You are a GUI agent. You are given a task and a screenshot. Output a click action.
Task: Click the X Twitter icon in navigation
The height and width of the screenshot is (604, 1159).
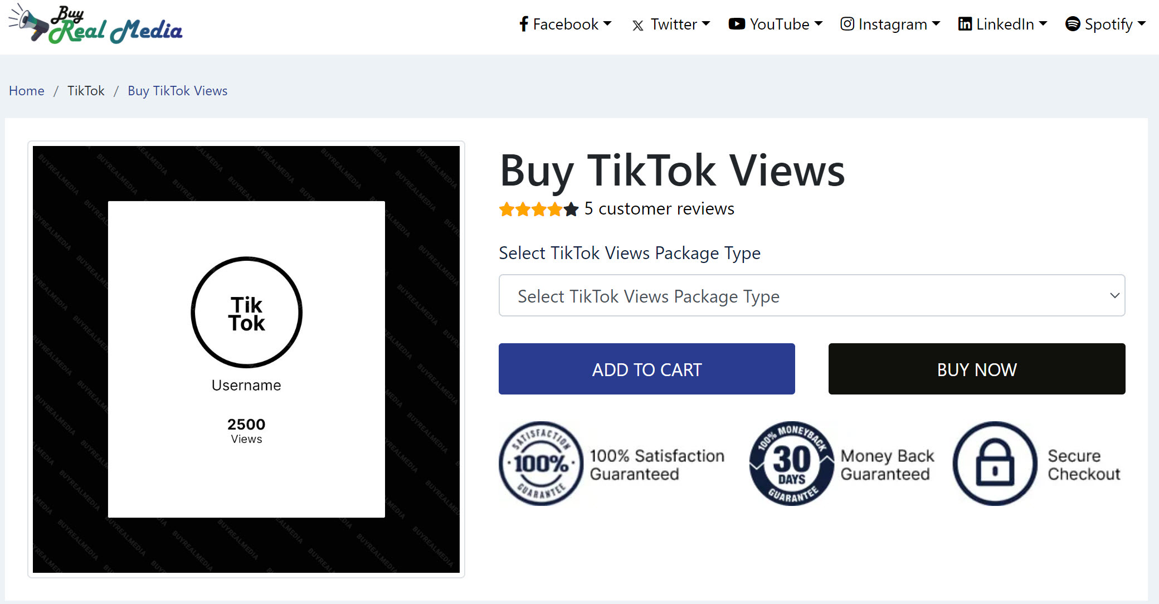(638, 25)
